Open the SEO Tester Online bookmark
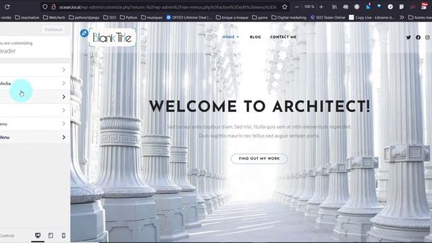The height and width of the screenshot is (243, 432). pyautogui.click(x=327, y=18)
